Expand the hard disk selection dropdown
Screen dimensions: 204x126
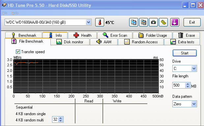click(88, 22)
